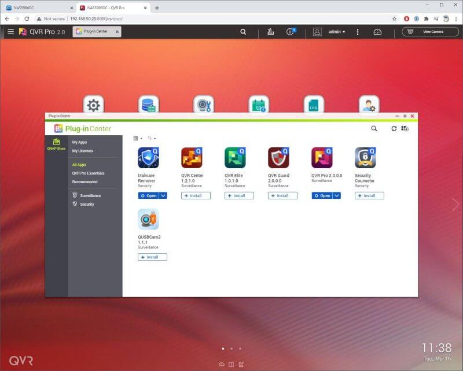Open event notifications info icon
The image size is (463, 371).
click(291, 31)
